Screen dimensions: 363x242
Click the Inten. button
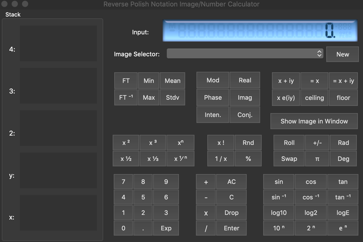click(x=213, y=115)
